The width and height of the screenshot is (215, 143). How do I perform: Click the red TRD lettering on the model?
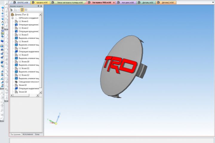pyautogui.click(x=120, y=65)
